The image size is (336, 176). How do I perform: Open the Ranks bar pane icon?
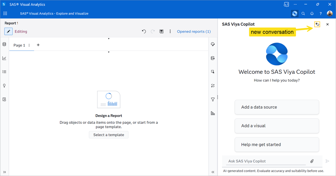[213, 113]
